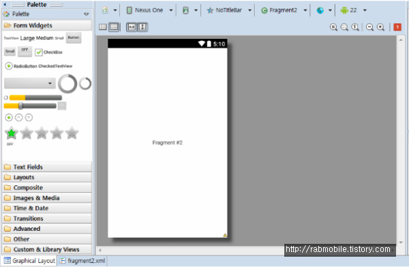The height and width of the screenshot is (267, 409).
Task: Click the SeekBar thumb handle
Action: 20,106
